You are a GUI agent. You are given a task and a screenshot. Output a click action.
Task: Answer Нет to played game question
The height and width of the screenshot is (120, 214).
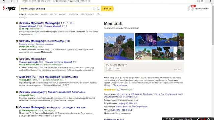[117, 69]
